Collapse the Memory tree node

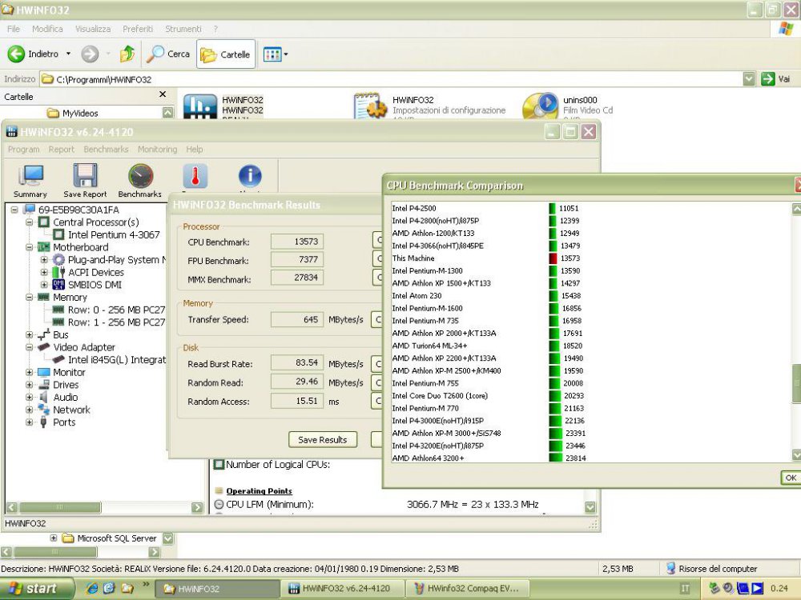27,297
